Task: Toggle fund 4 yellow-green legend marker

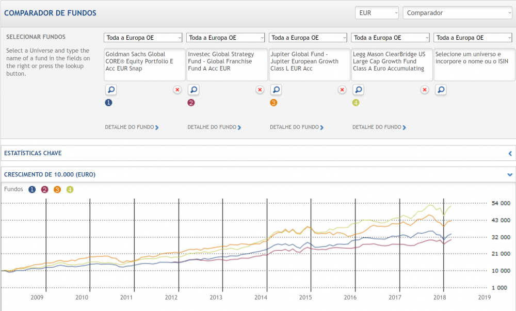Action: 70,189
